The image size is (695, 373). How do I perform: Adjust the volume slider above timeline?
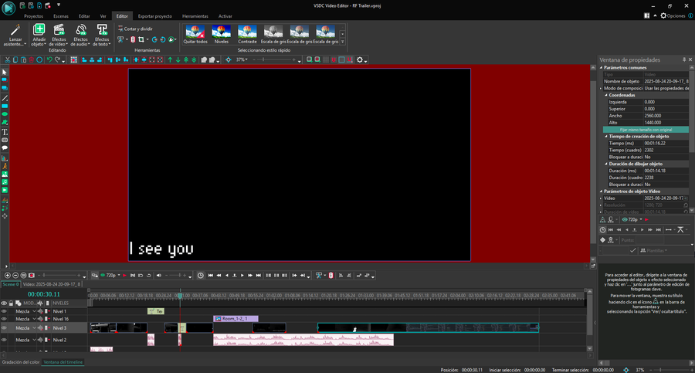pos(176,276)
